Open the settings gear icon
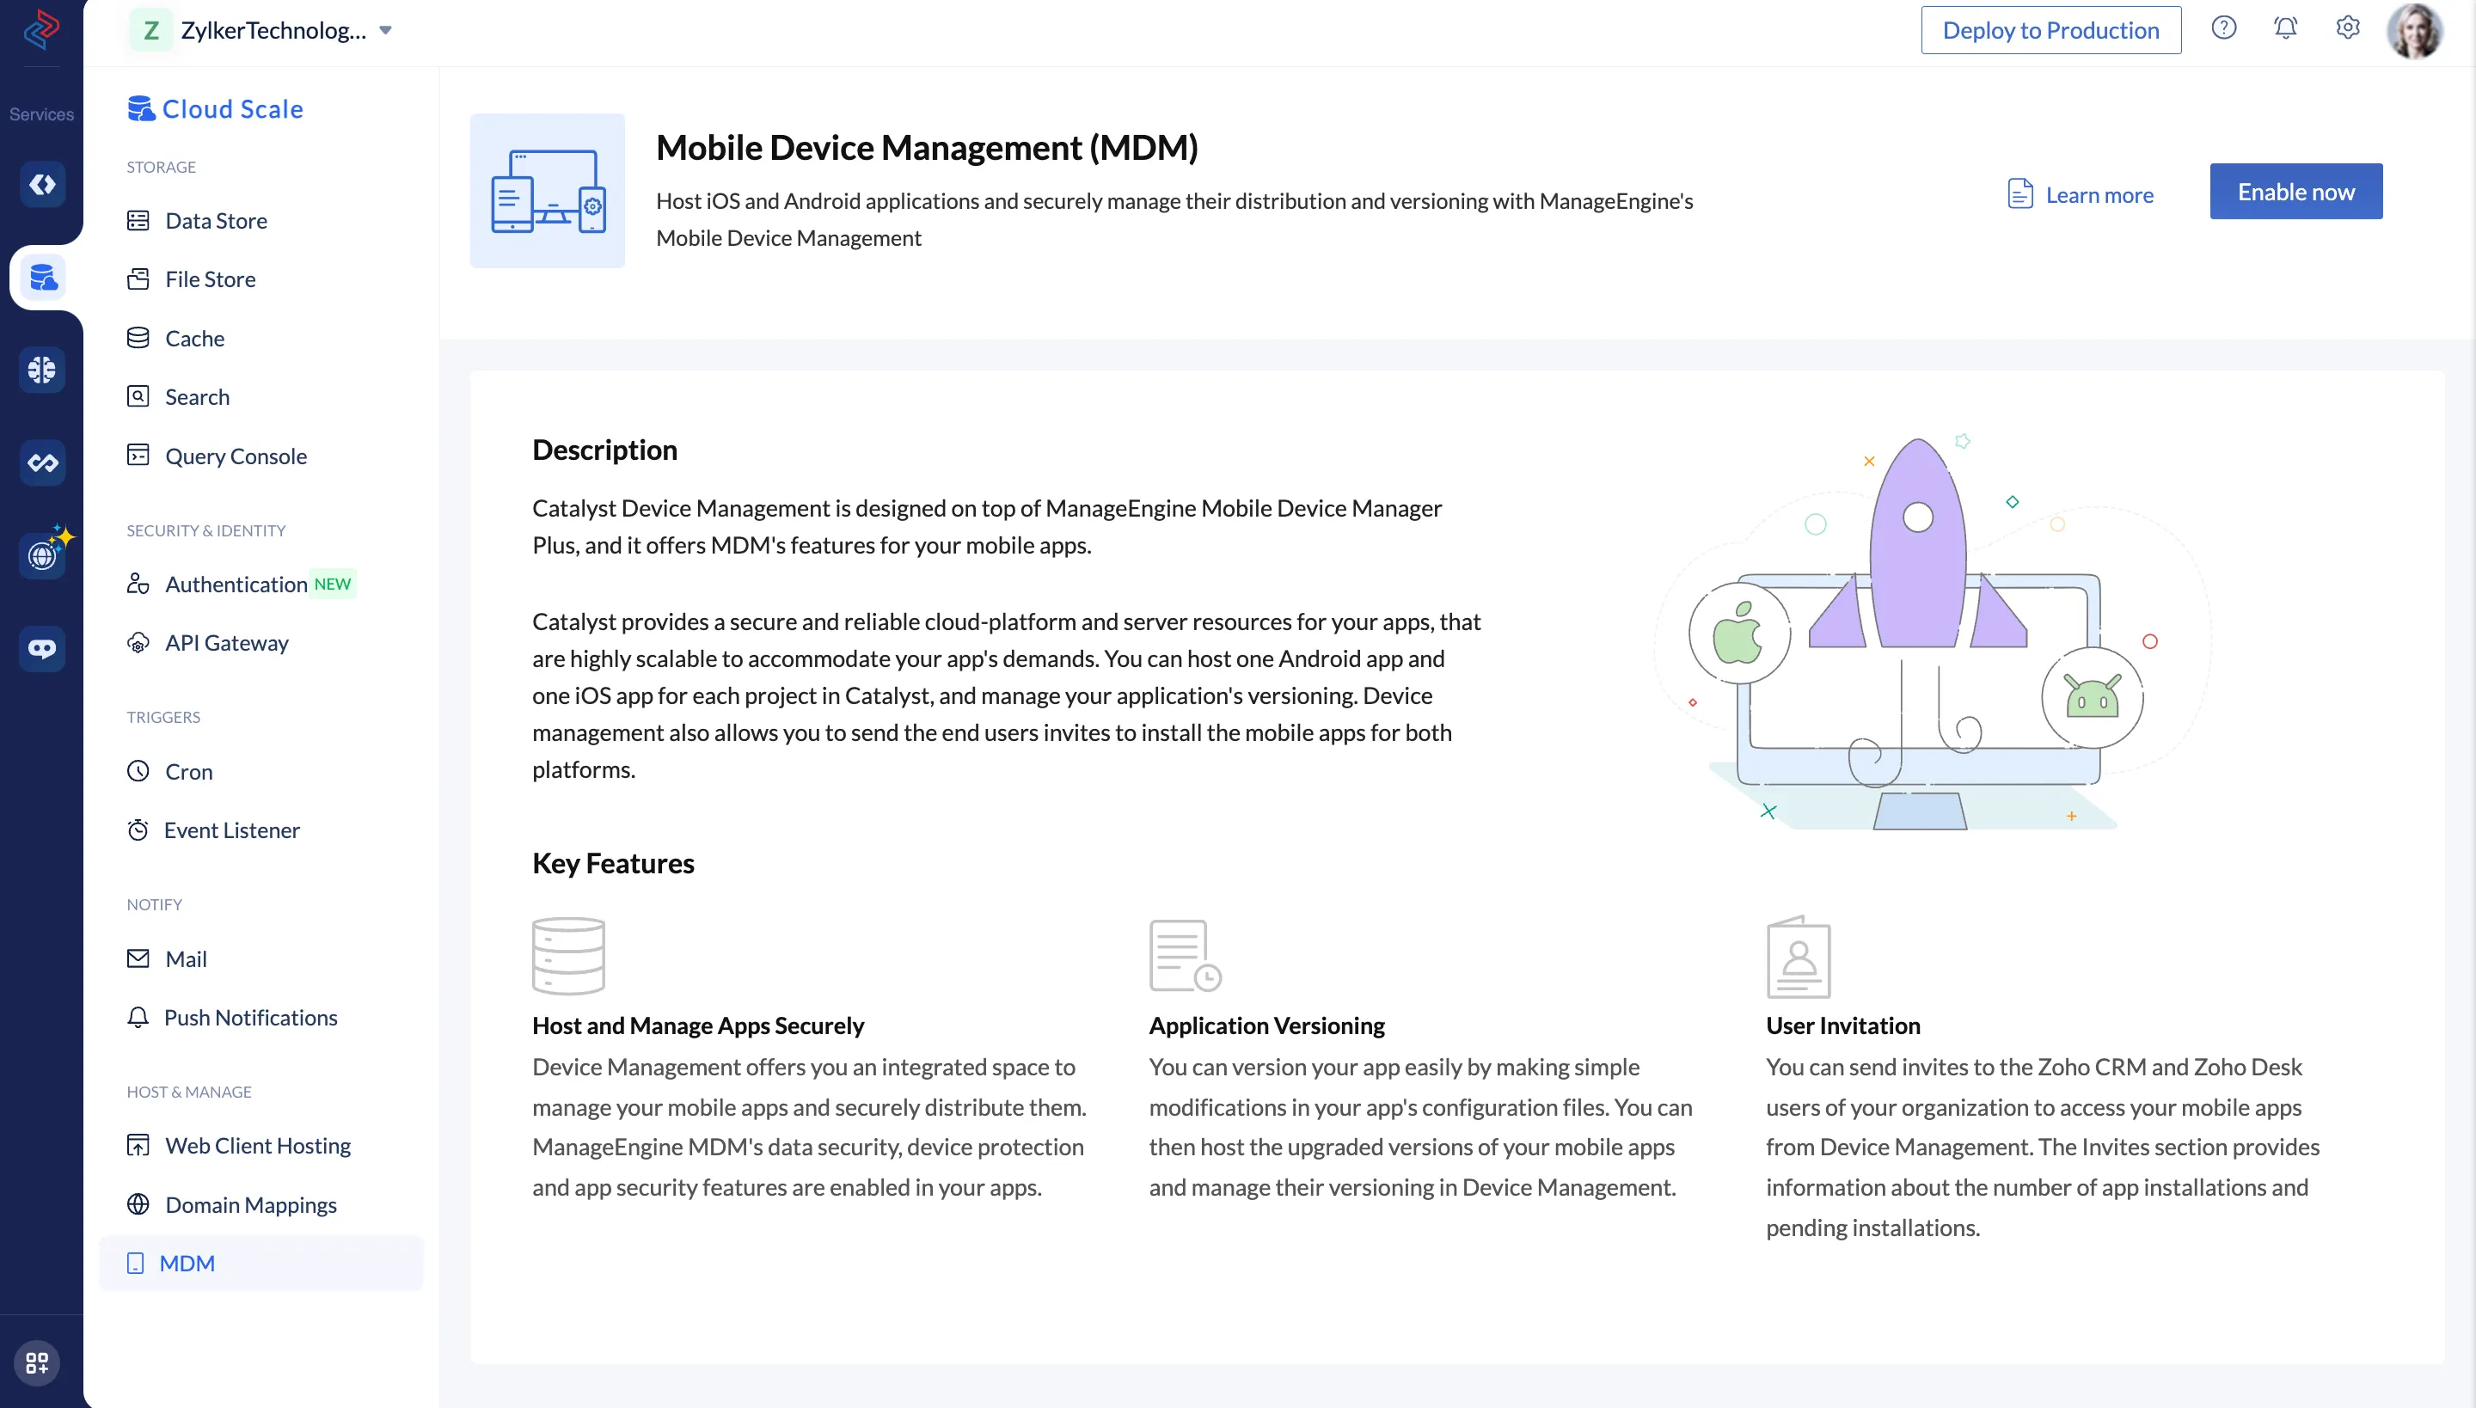This screenshot has width=2476, height=1408. click(x=2347, y=28)
